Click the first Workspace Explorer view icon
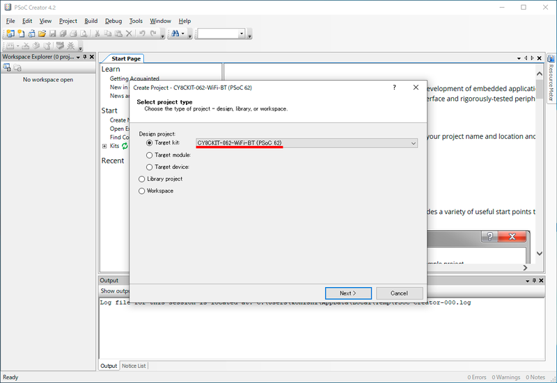Screen dimensions: 557x383 [7, 67]
